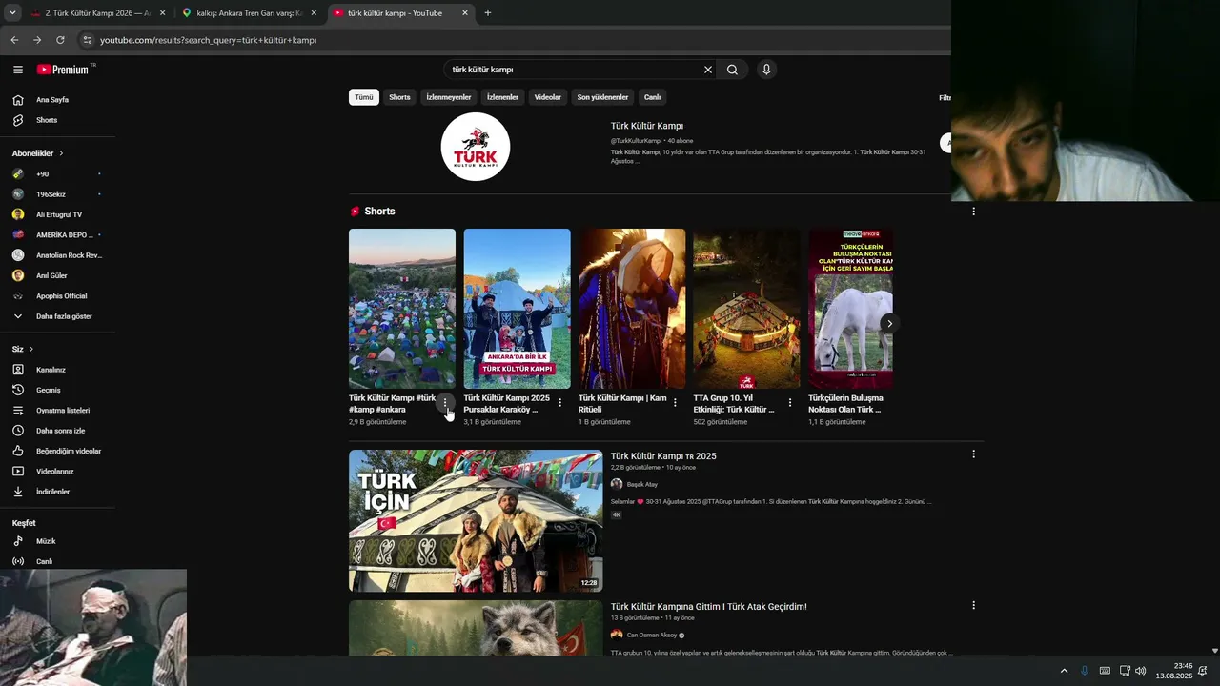Screen dimensions: 1220x686
Task: Open more options for 'Türk Kültür Kampı #türk' short
Action: [445, 403]
